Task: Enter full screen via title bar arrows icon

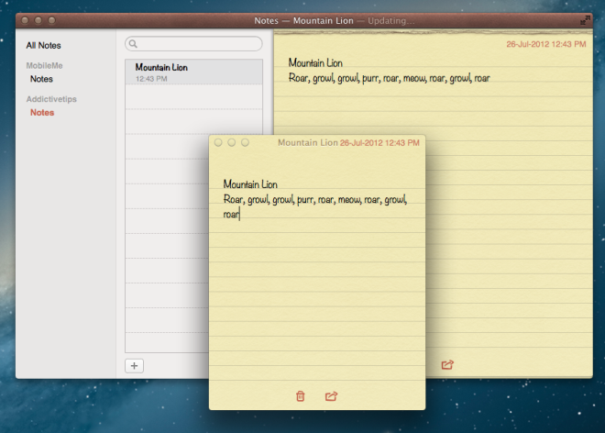Action: 586,20
